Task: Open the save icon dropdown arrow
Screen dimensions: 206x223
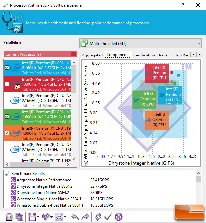Action: (x=38, y=217)
